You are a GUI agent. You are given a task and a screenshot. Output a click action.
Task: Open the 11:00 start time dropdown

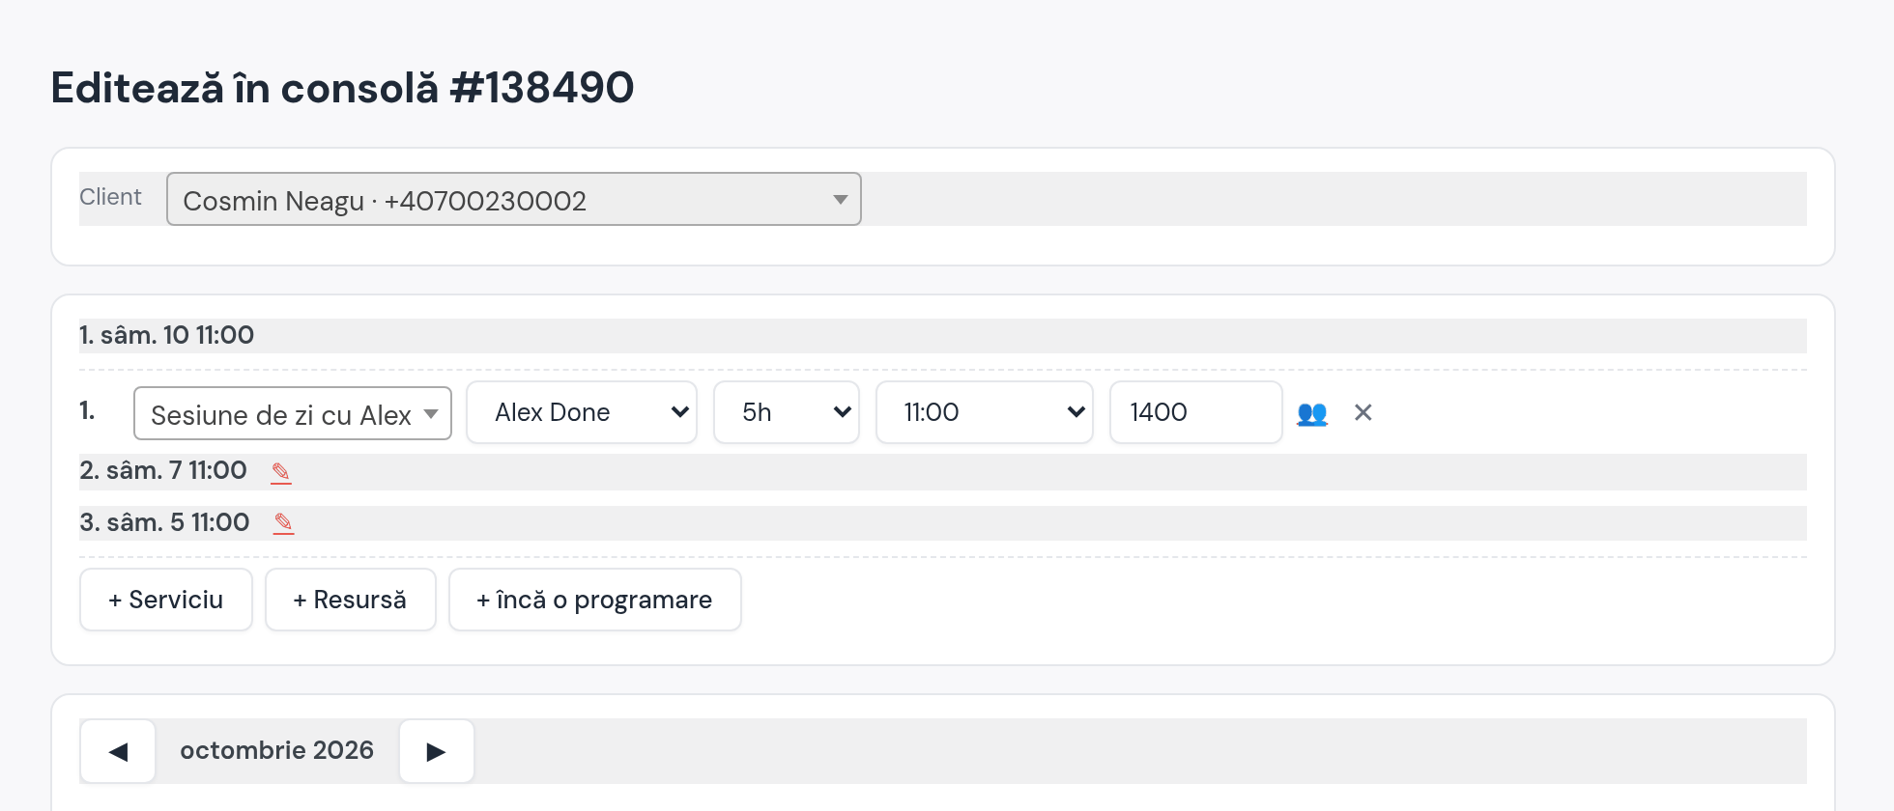[985, 412]
